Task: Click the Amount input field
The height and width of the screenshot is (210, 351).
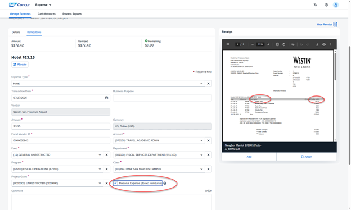Action: [x=60, y=126]
